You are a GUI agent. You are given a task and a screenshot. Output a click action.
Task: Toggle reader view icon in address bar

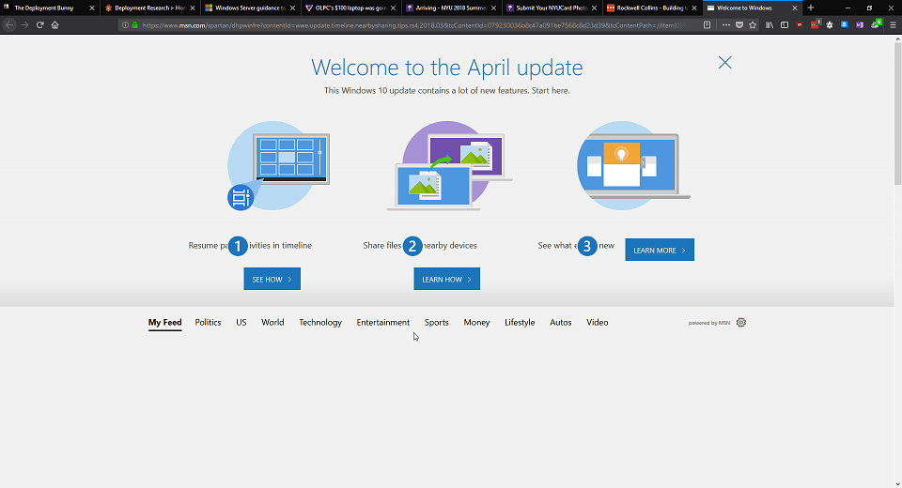[x=707, y=24]
